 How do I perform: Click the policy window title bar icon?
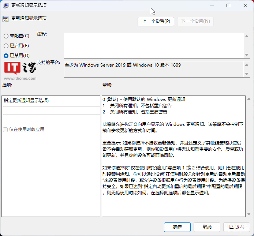point(6,5)
